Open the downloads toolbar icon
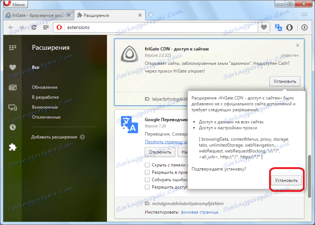 coord(305,27)
